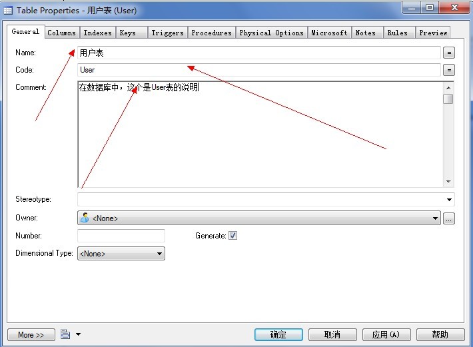Expand the Owner dropdown list
Image resolution: width=473 pixels, height=347 pixels.
[436, 218]
